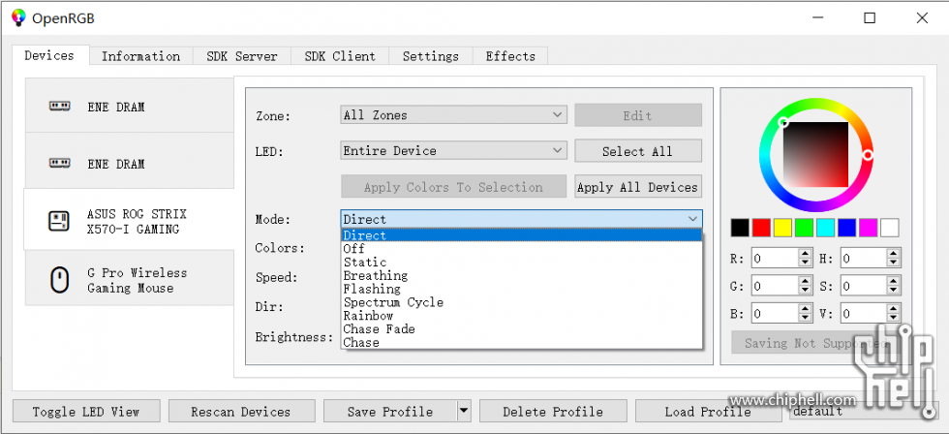Select the Devices tab
Viewport: 949px width, 434px height.
[49, 55]
